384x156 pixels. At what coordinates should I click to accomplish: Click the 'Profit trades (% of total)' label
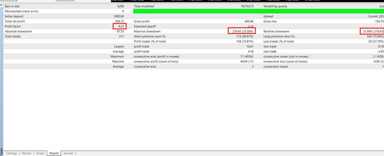point(150,41)
